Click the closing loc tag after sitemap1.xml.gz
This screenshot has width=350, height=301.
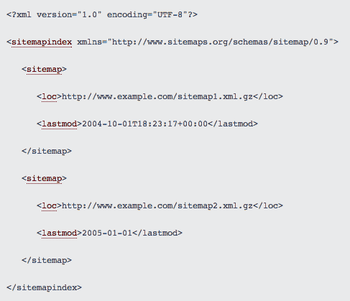[268, 97]
